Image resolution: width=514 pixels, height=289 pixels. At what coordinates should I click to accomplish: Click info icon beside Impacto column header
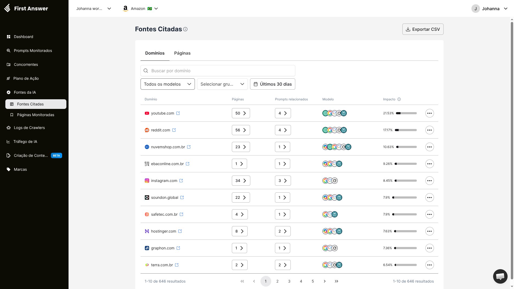point(399,99)
